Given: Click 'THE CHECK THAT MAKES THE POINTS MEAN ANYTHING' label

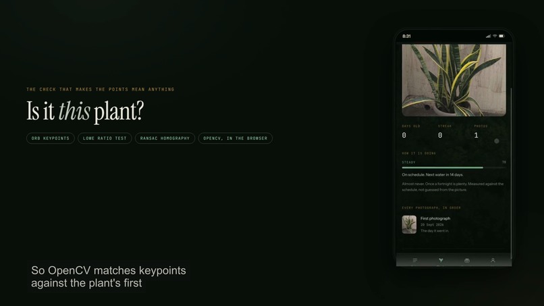Looking at the screenshot, I should (x=101, y=89).
